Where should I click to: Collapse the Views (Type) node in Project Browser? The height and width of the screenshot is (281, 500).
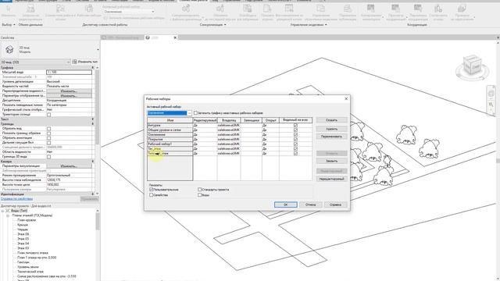tap(3, 211)
